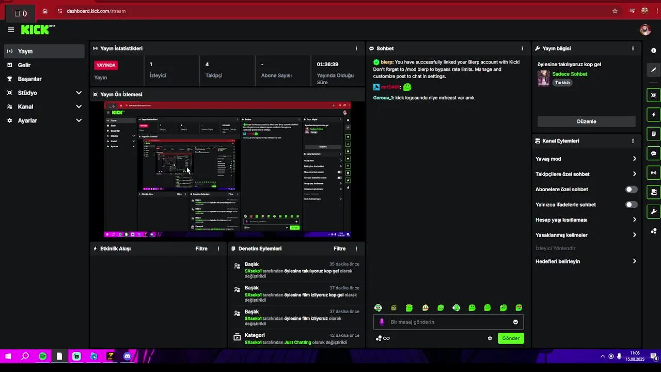Open Windows Start button
The width and height of the screenshot is (661, 372).
(8, 356)
